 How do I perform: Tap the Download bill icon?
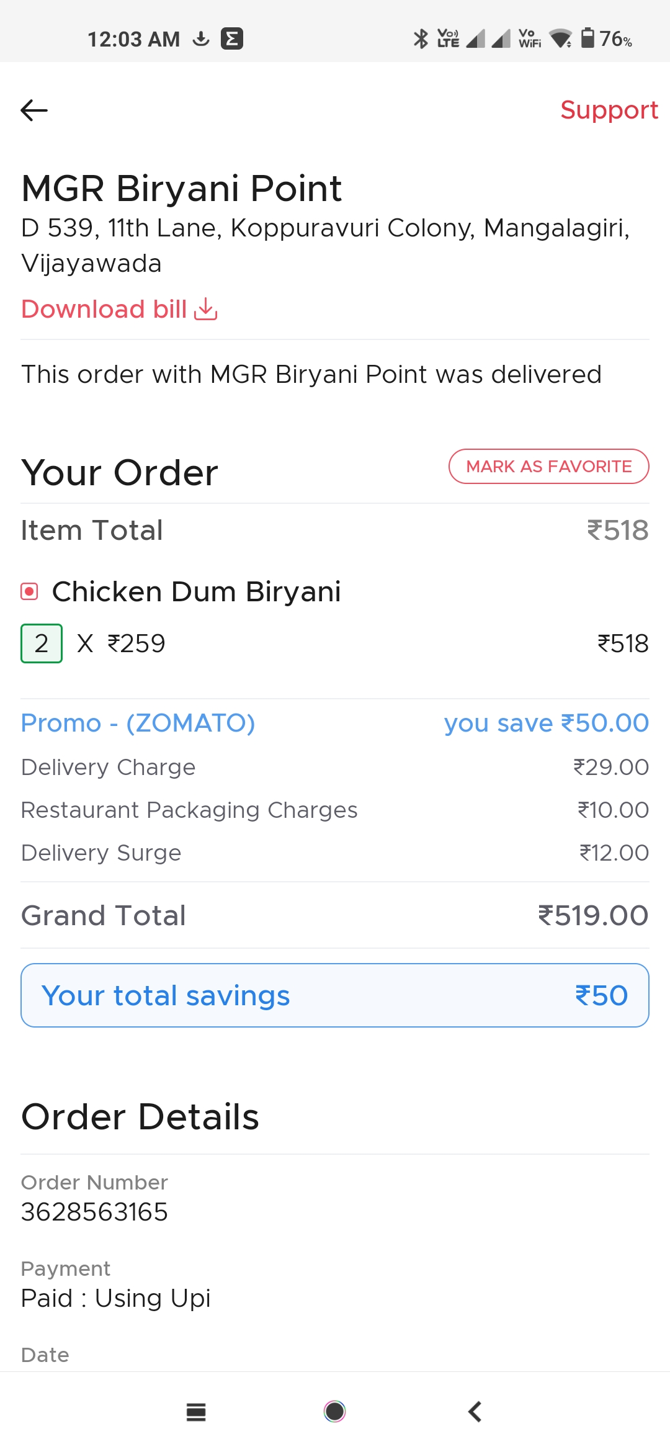point(206,309)
